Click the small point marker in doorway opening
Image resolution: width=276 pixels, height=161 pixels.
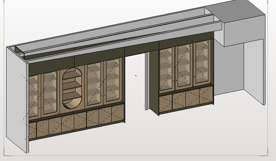136,75
